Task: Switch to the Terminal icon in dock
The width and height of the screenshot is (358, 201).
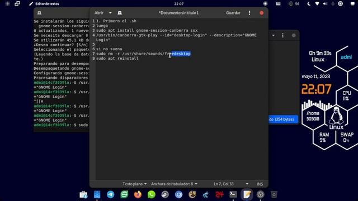Action: pyautogui.click(x=233, y=194)
